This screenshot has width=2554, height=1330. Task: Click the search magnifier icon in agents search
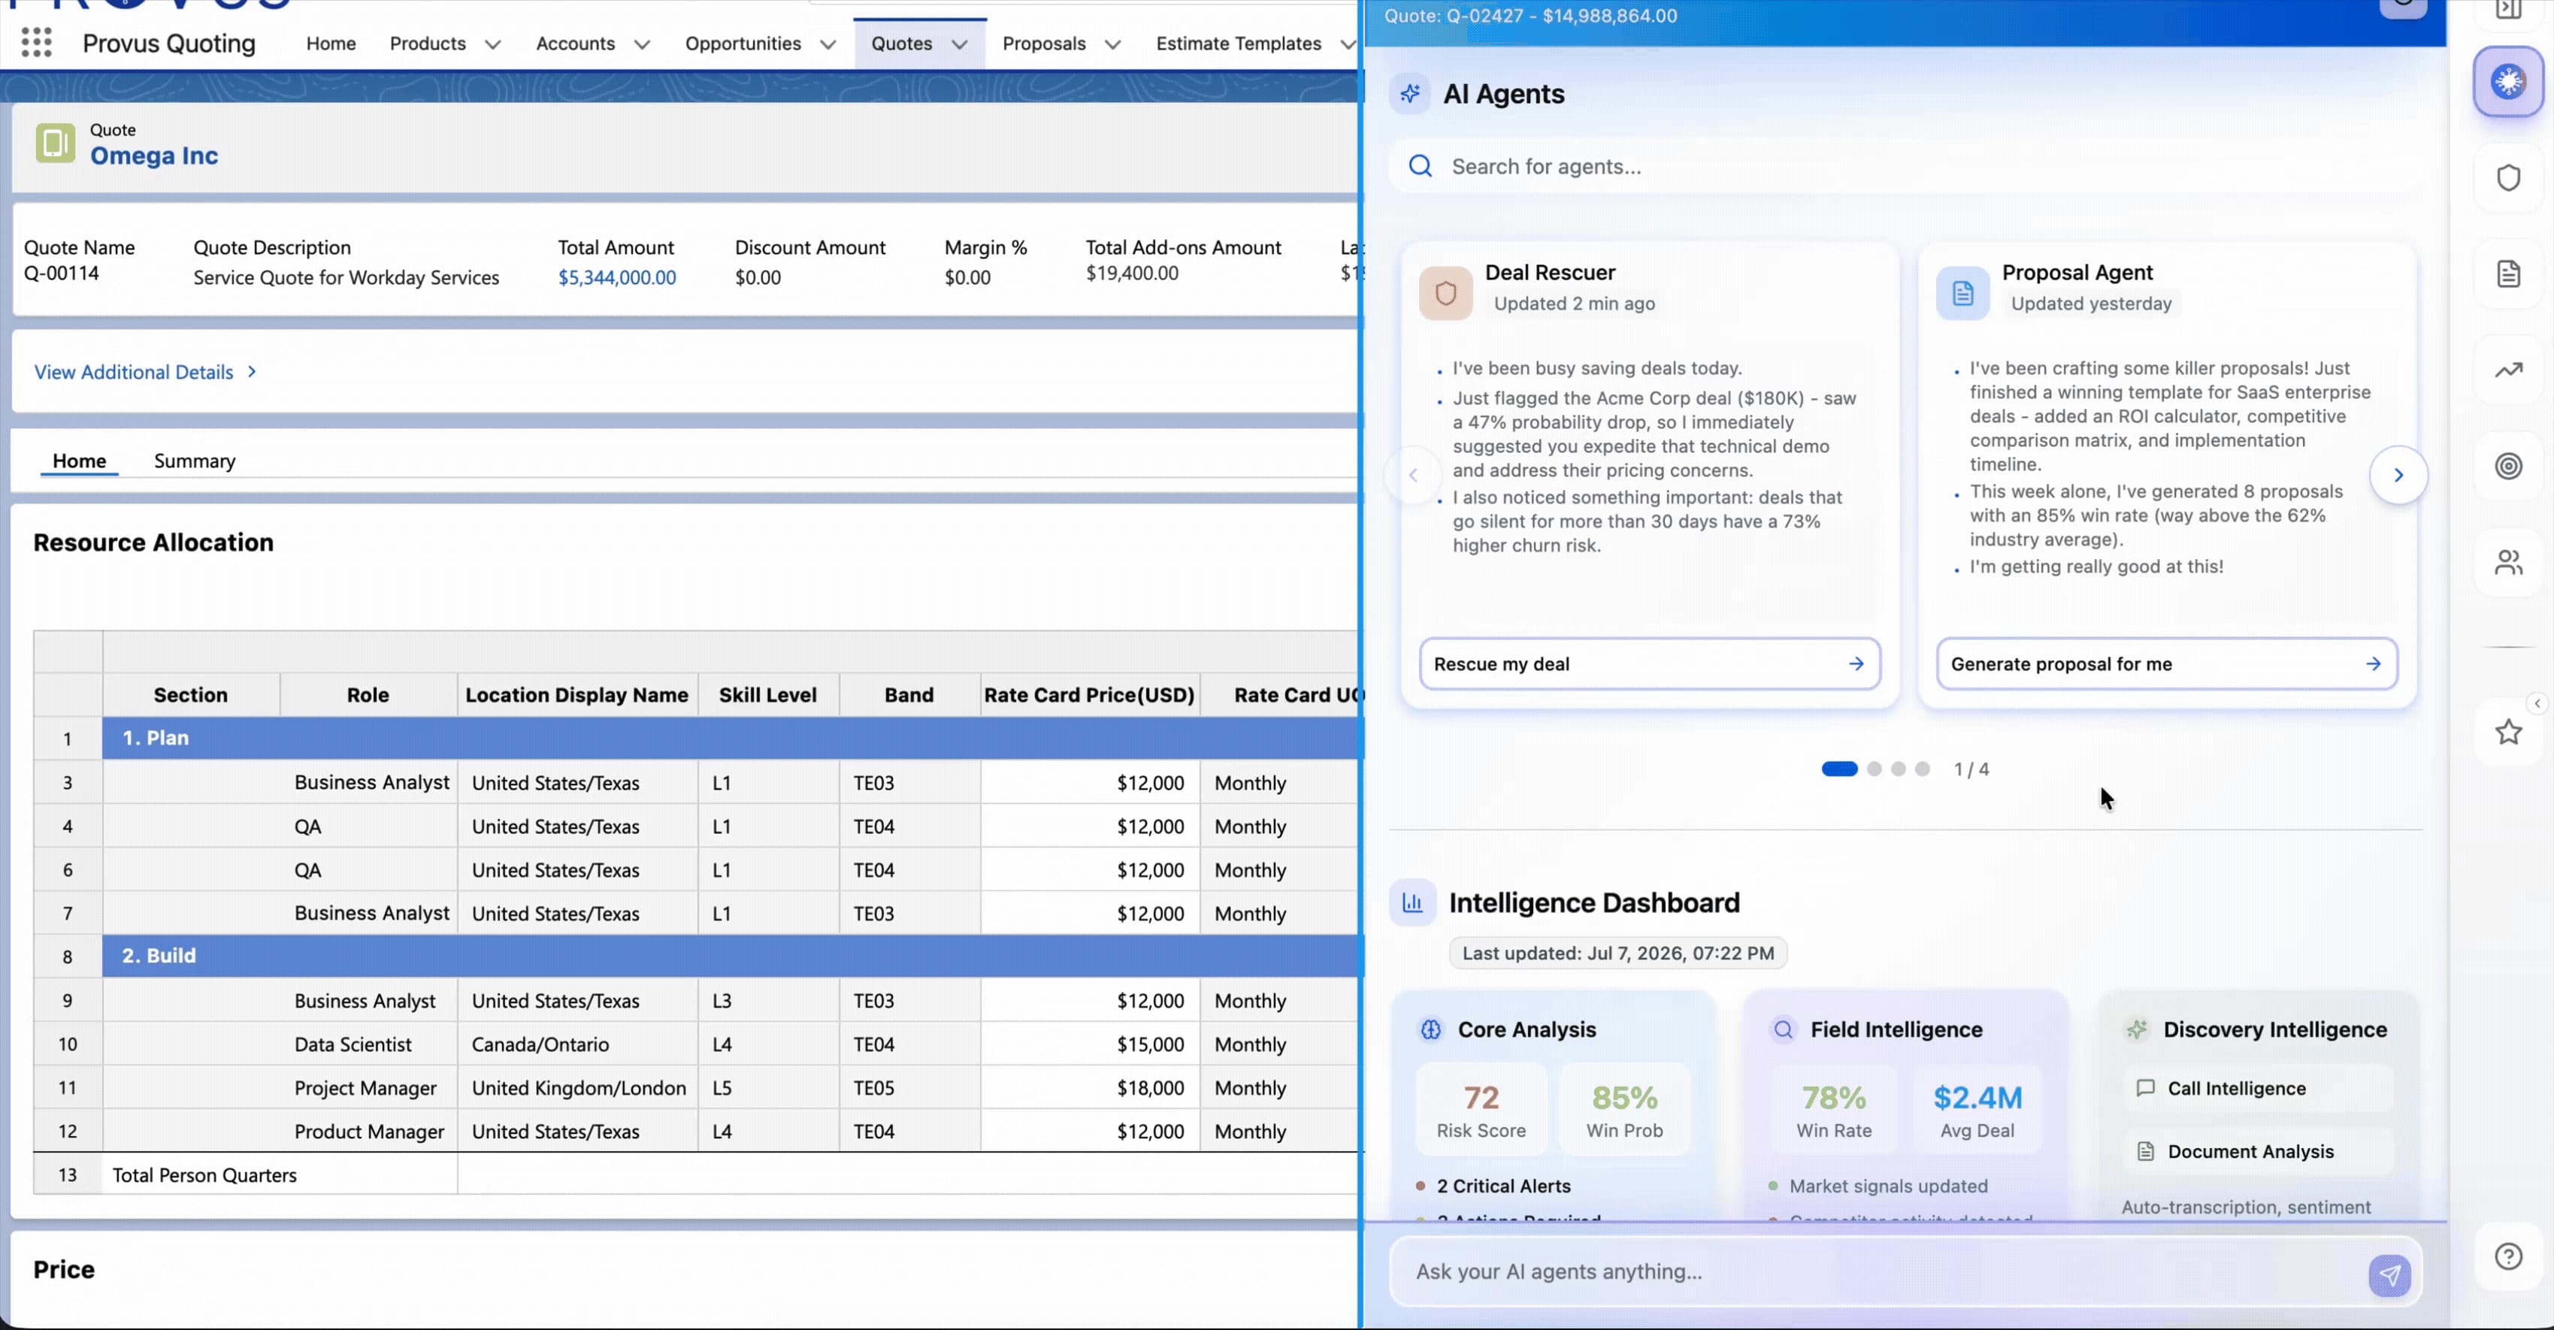pos(1420,165)
